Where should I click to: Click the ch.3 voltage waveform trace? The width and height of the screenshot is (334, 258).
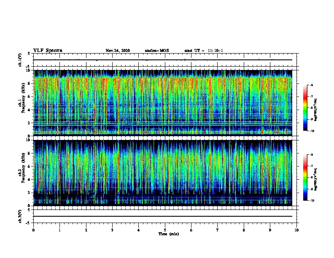163,216
